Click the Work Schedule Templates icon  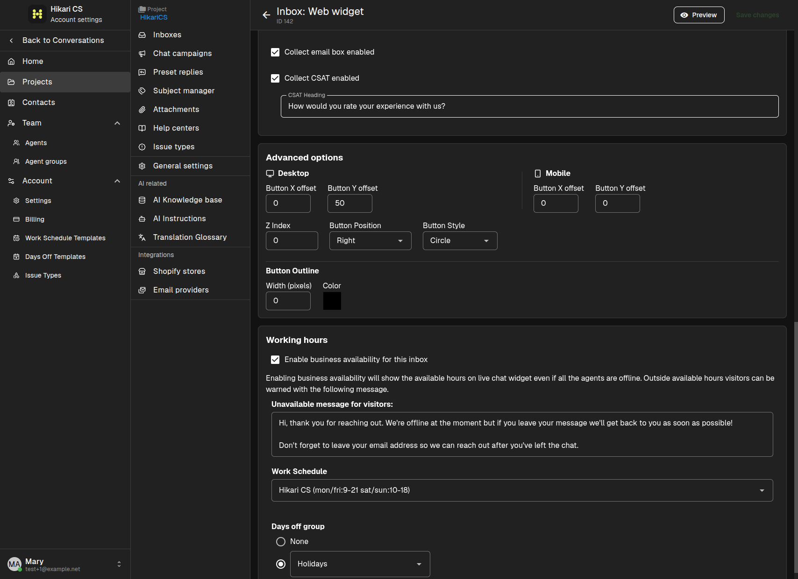16,238
